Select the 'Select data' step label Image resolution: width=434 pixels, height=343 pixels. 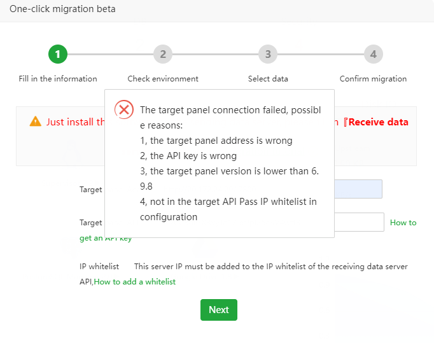pyautogui.click(x=268, y=79)
